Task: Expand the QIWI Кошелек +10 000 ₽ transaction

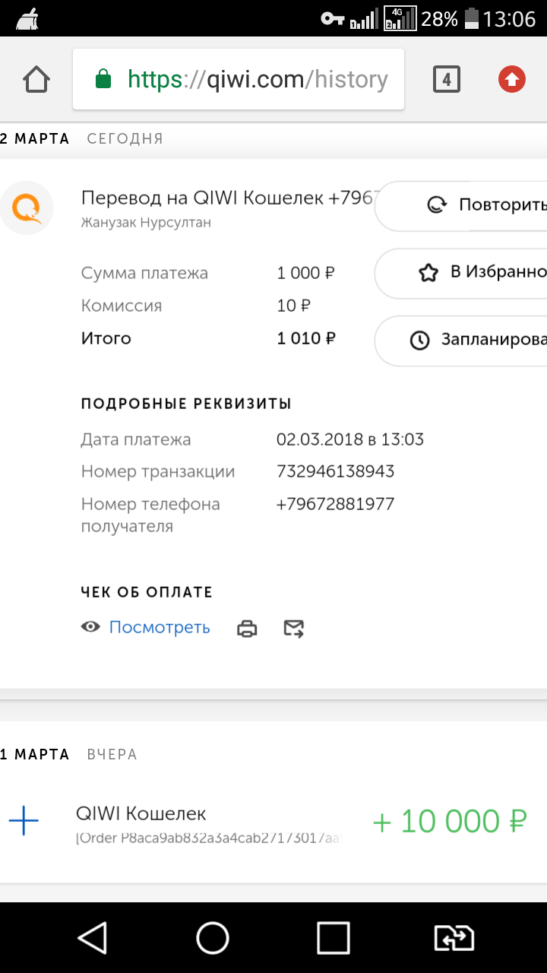Action: tap(273, 822)
